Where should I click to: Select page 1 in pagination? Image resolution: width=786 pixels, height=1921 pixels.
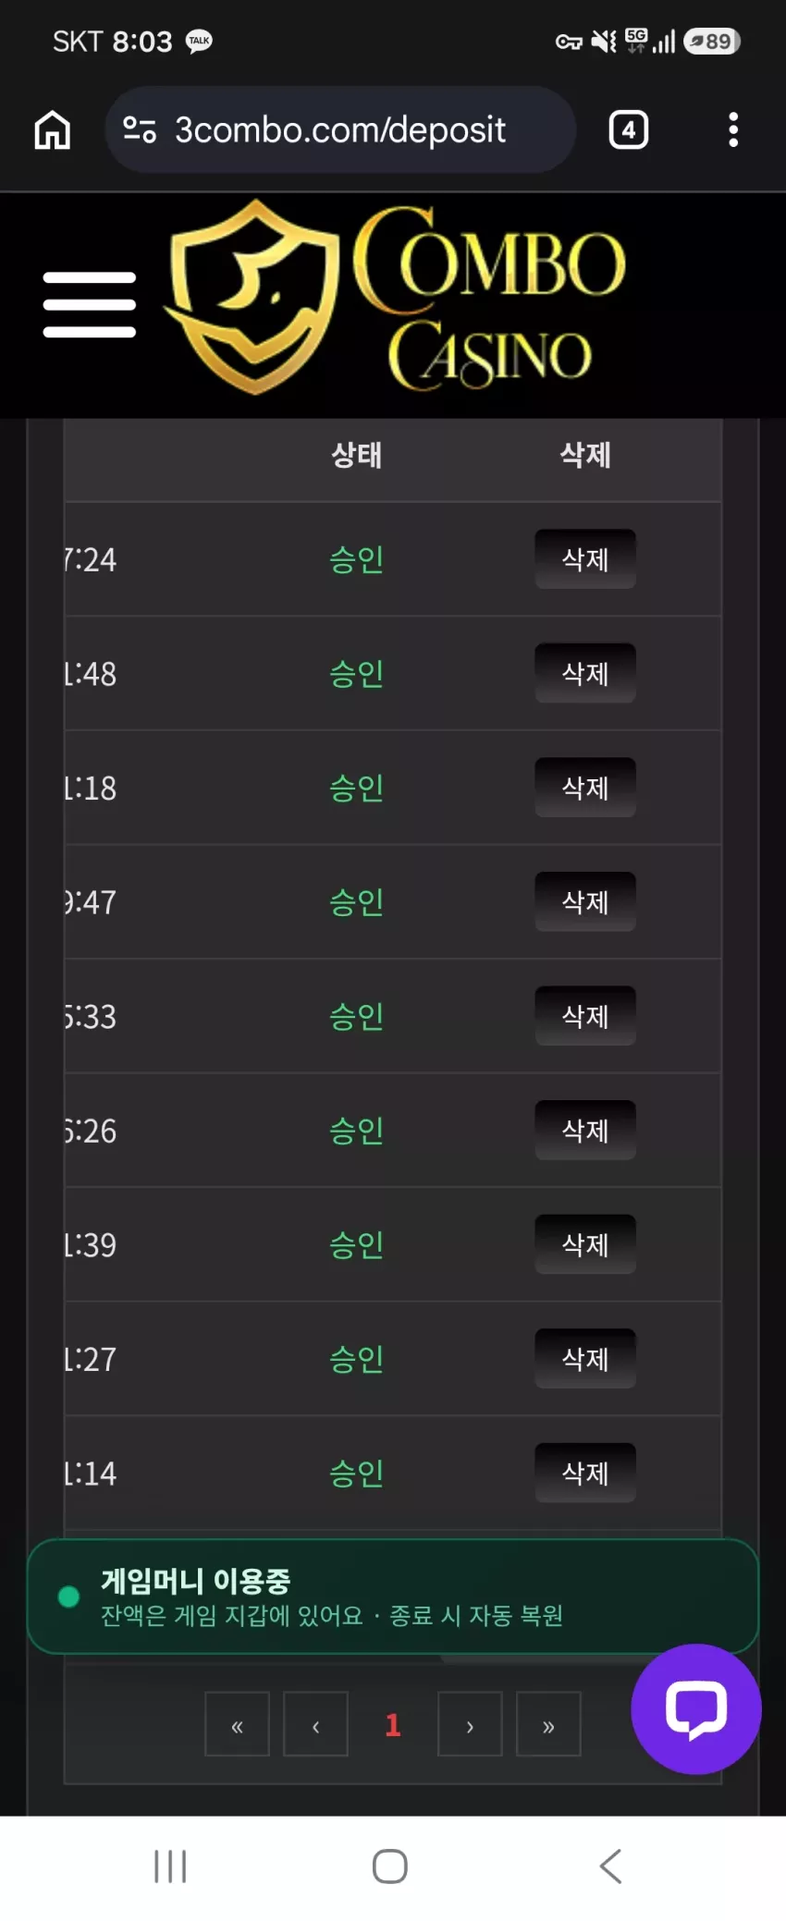(393, 1724)
